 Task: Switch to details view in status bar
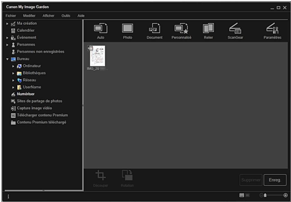tap(247, 195)
